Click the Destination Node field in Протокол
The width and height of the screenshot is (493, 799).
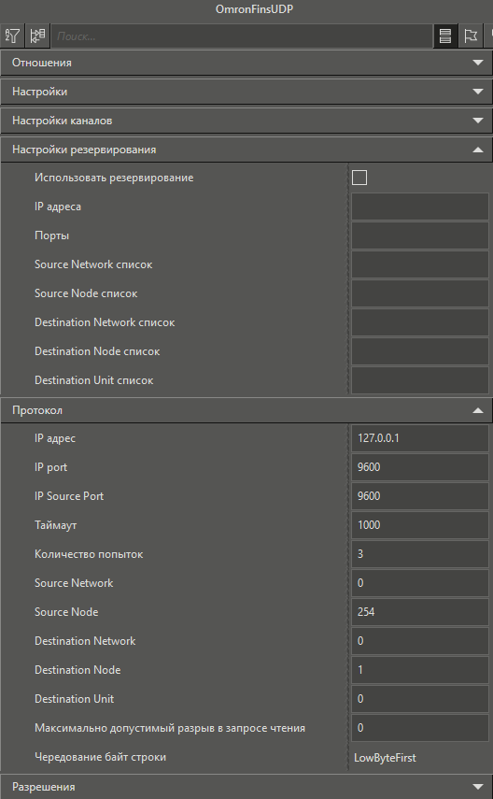click(x=419, y=669)
